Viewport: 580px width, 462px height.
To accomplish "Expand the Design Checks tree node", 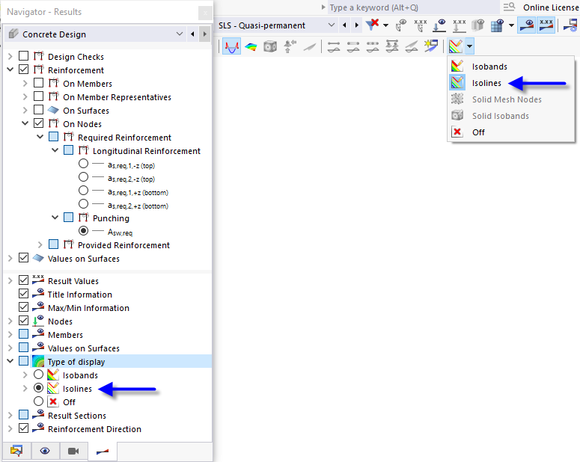I will (10, 56).
